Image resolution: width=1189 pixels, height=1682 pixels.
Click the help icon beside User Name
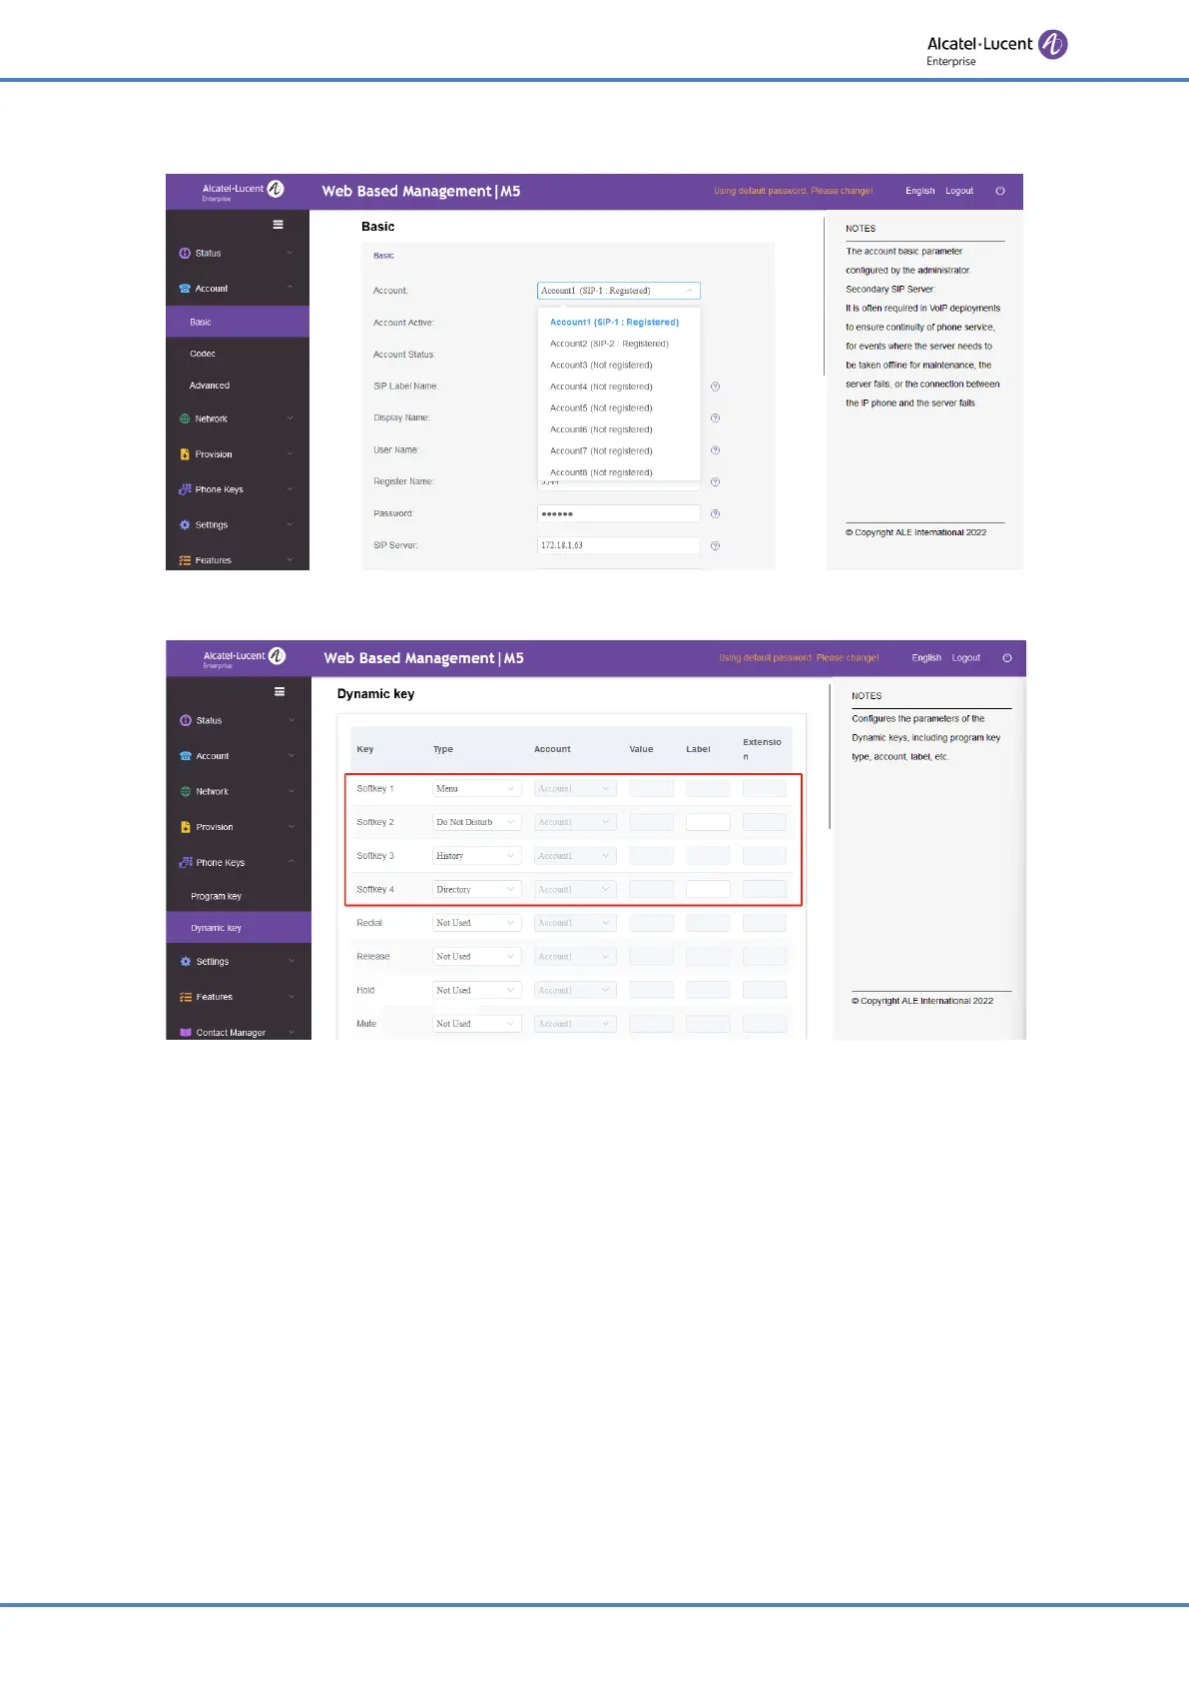[x=715, y=450]
